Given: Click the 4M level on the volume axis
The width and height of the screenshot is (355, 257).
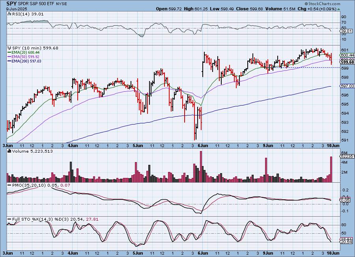Looking at the screenshot, I should 344,163.
